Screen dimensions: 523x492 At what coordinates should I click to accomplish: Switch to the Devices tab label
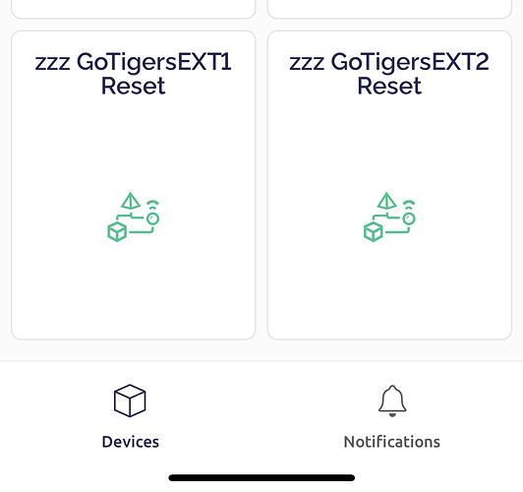point(131,442)
